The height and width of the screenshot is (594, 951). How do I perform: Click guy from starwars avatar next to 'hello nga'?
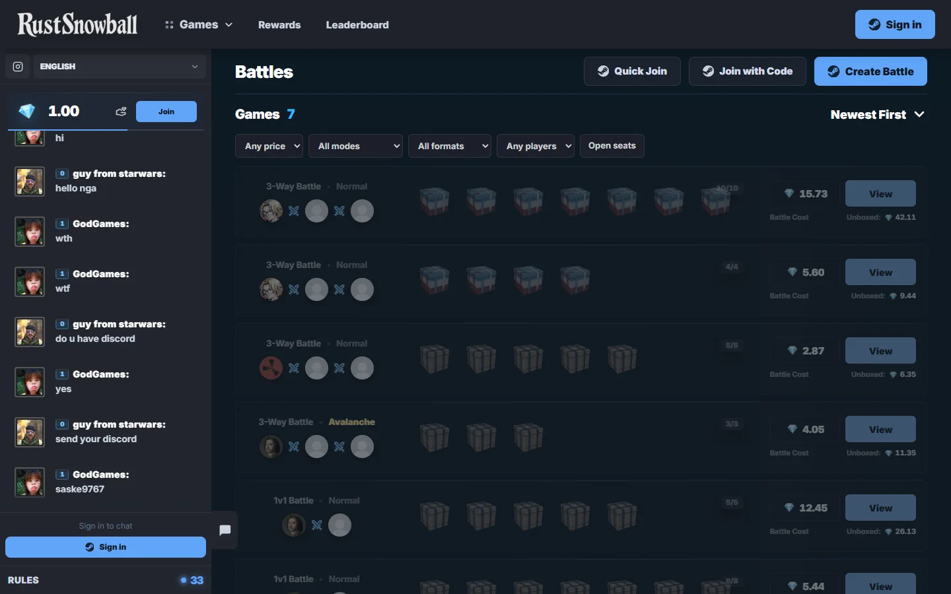pyautogui.click(x=30, y=181)
